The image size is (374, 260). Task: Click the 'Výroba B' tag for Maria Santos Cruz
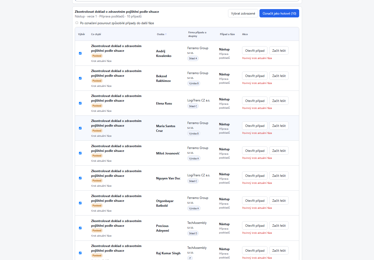click(194, 133)
